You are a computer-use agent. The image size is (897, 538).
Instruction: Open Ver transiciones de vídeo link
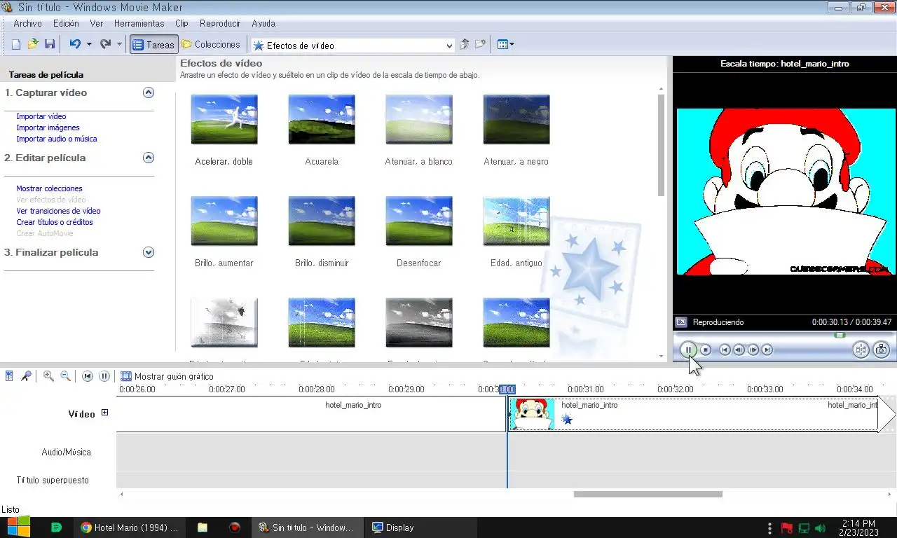point(58,211)
